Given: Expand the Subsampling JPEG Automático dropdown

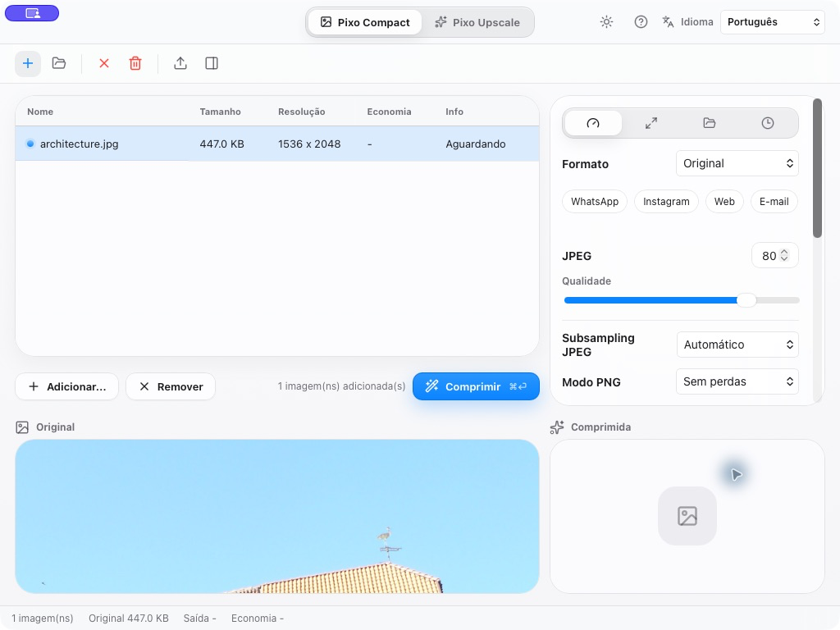Looking at the screenshot, I should point(737,345).
